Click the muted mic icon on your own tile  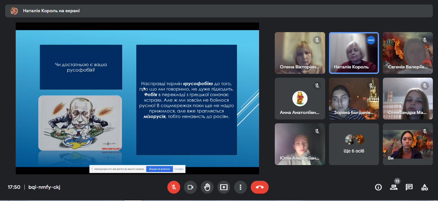click(x=425, y=131)
